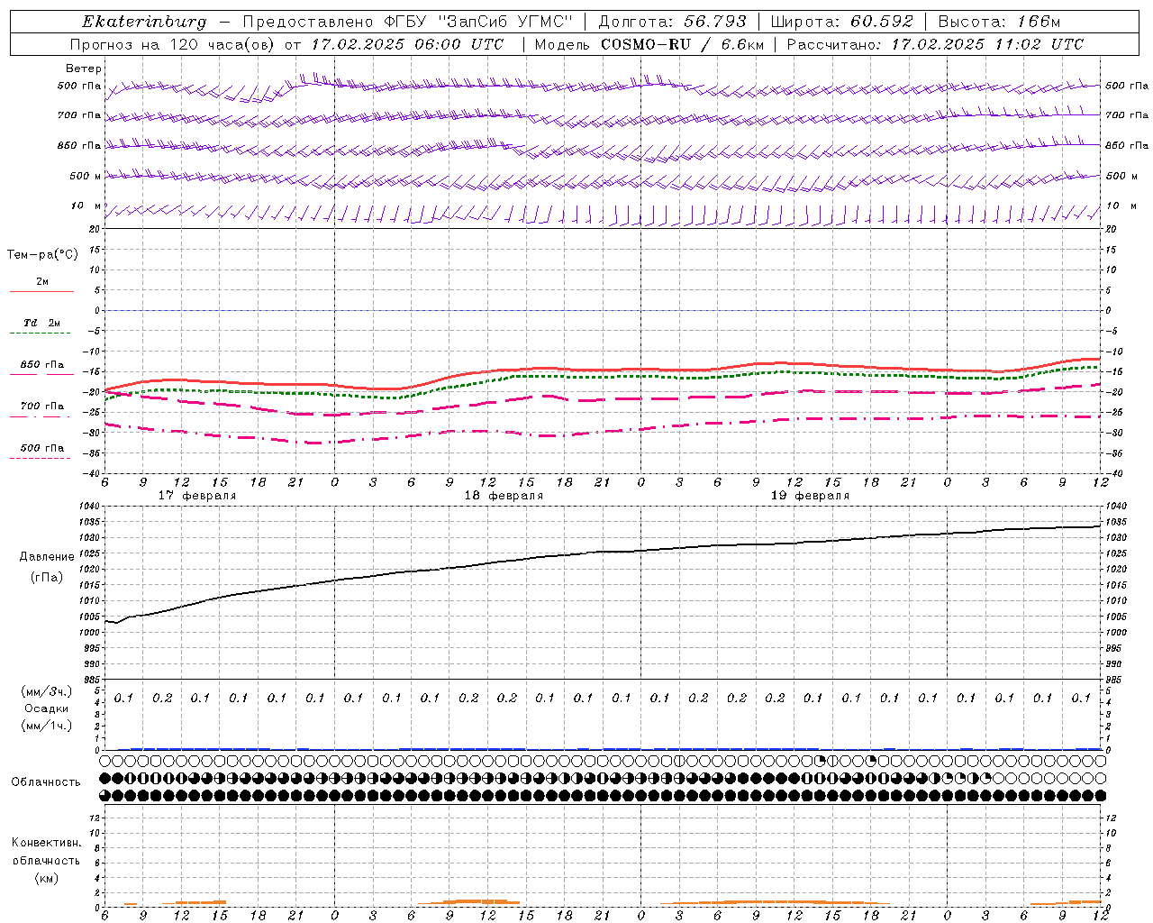Select the "700 гПа" temperature legend label
Screen dimensions: 1153x923
(x=42, y=406)
